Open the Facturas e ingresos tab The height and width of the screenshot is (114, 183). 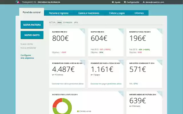[59, 13]
